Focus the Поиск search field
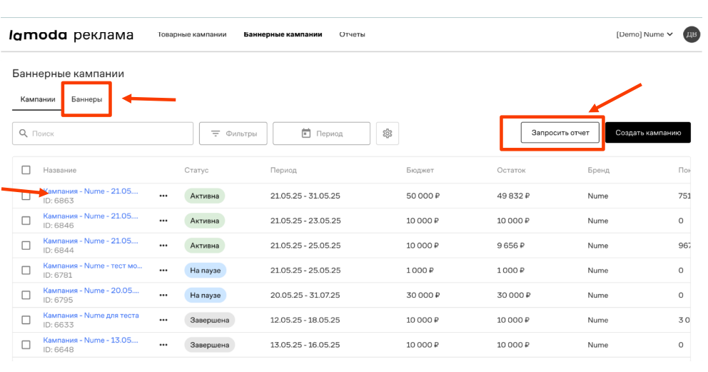This screenshot has height=372, width=708. (103, 134)
